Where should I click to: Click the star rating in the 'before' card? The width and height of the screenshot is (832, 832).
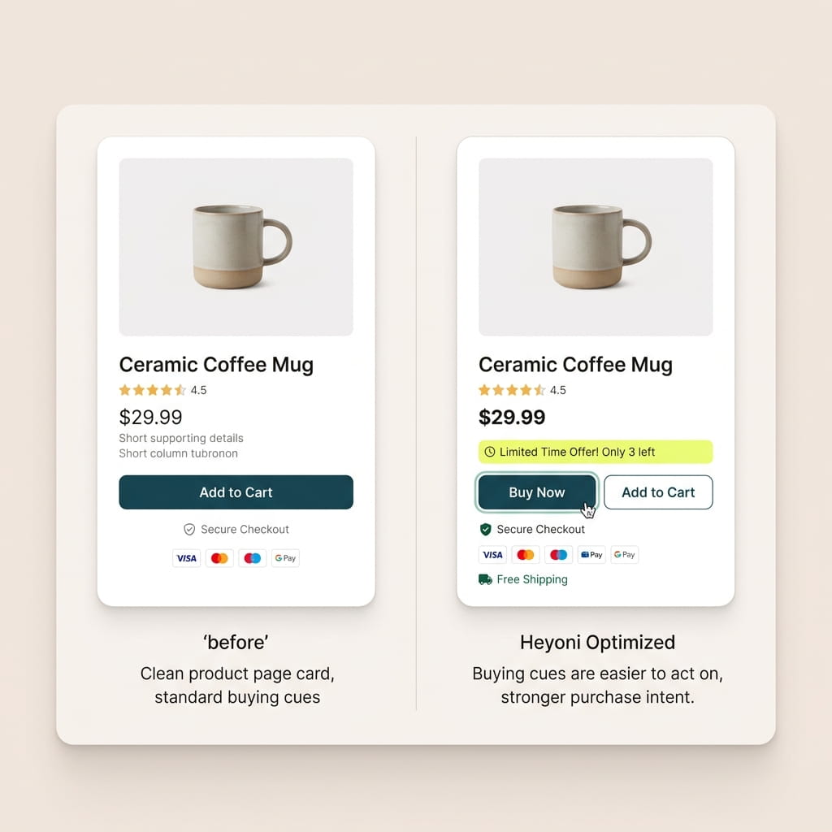153,390
